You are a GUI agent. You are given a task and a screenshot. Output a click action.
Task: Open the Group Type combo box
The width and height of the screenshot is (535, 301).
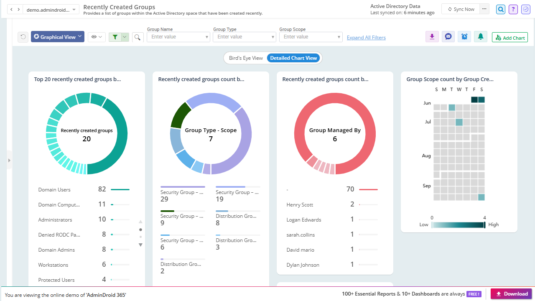click(245, 37)
